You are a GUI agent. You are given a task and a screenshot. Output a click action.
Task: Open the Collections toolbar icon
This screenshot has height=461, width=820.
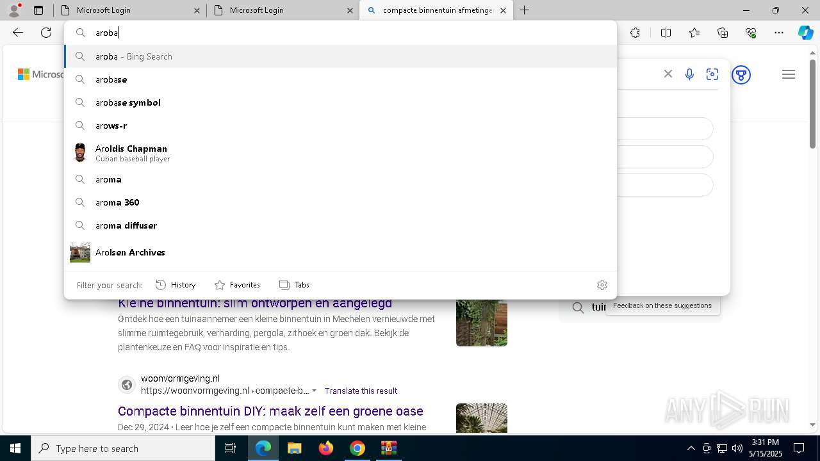coord(723,33)
